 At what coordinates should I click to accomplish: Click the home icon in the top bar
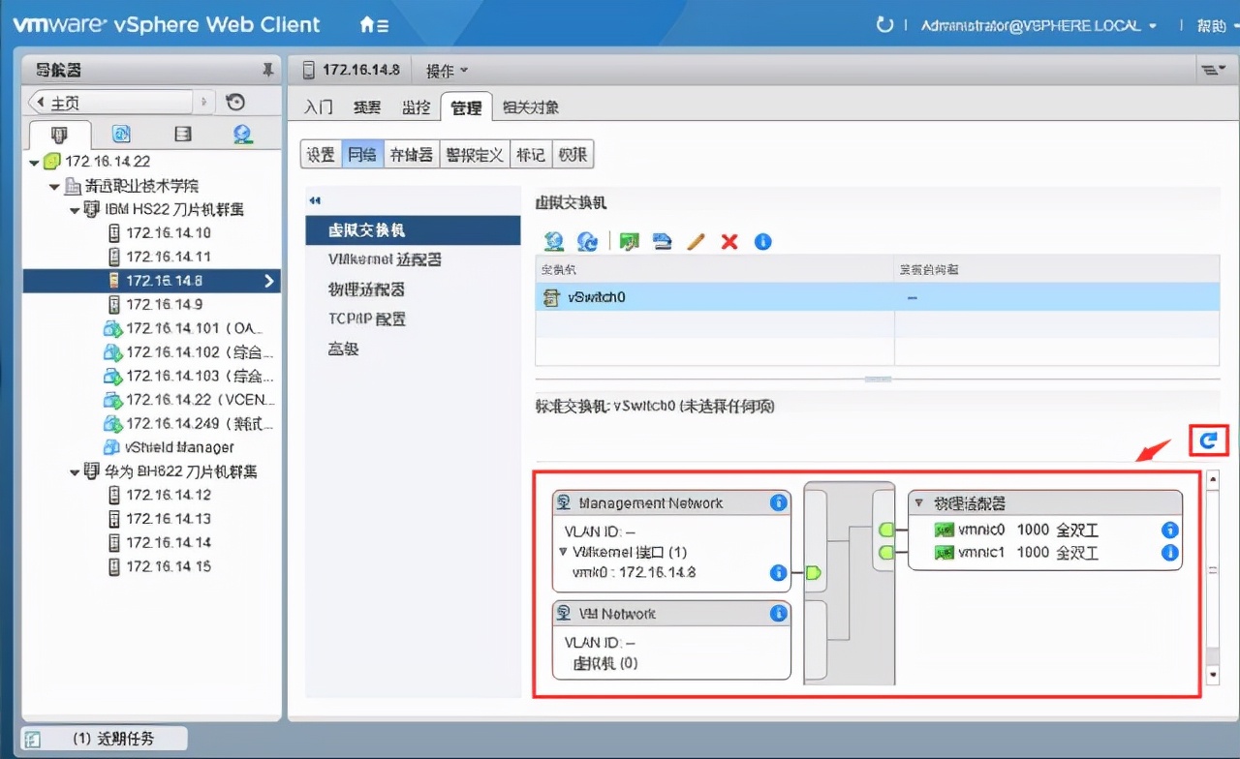pyautogui.click(x=363, y=24)
